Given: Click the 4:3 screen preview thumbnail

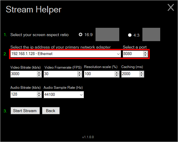Looking at the screenshot, I should tap(151, 34).
